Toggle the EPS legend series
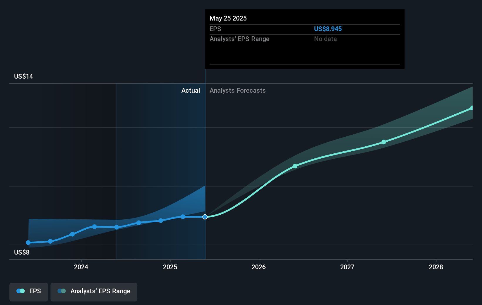 (29, 292)
